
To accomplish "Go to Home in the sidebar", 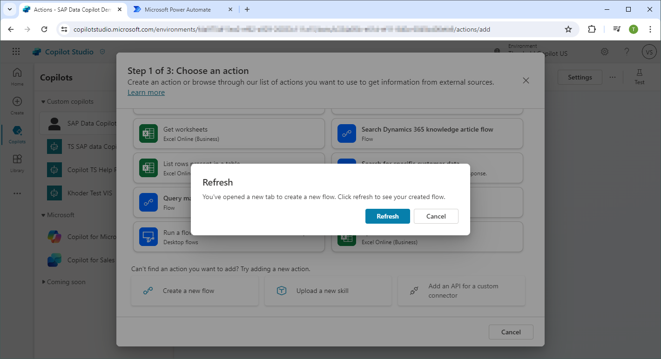I will [x=17, y=77].
